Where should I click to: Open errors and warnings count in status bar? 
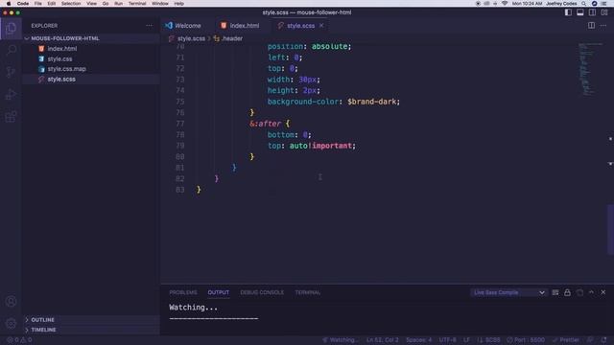(x=19, y=340)
